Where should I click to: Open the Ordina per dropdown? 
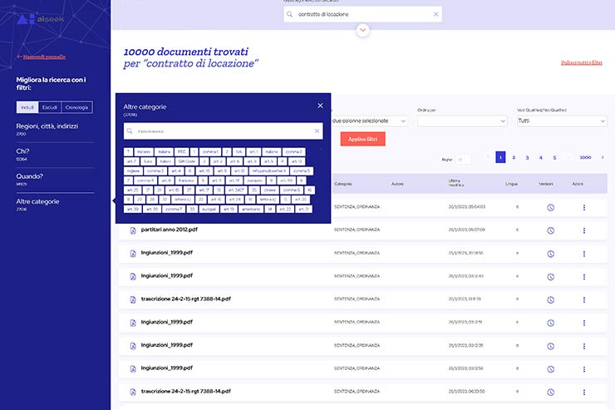coord(462,121)
